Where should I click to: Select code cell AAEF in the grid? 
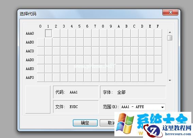(x=158, y=69)
